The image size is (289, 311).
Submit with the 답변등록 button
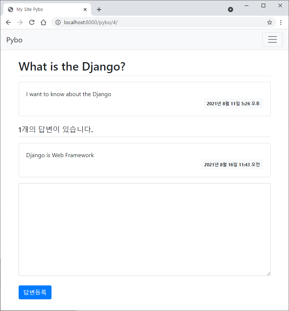coord(35,292)
